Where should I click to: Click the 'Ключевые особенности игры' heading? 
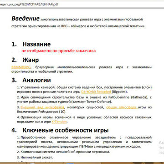click(x=66, y=130)
